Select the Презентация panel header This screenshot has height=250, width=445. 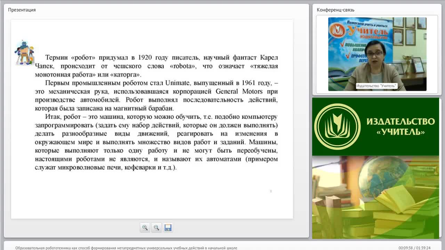(x=22, y=10)
